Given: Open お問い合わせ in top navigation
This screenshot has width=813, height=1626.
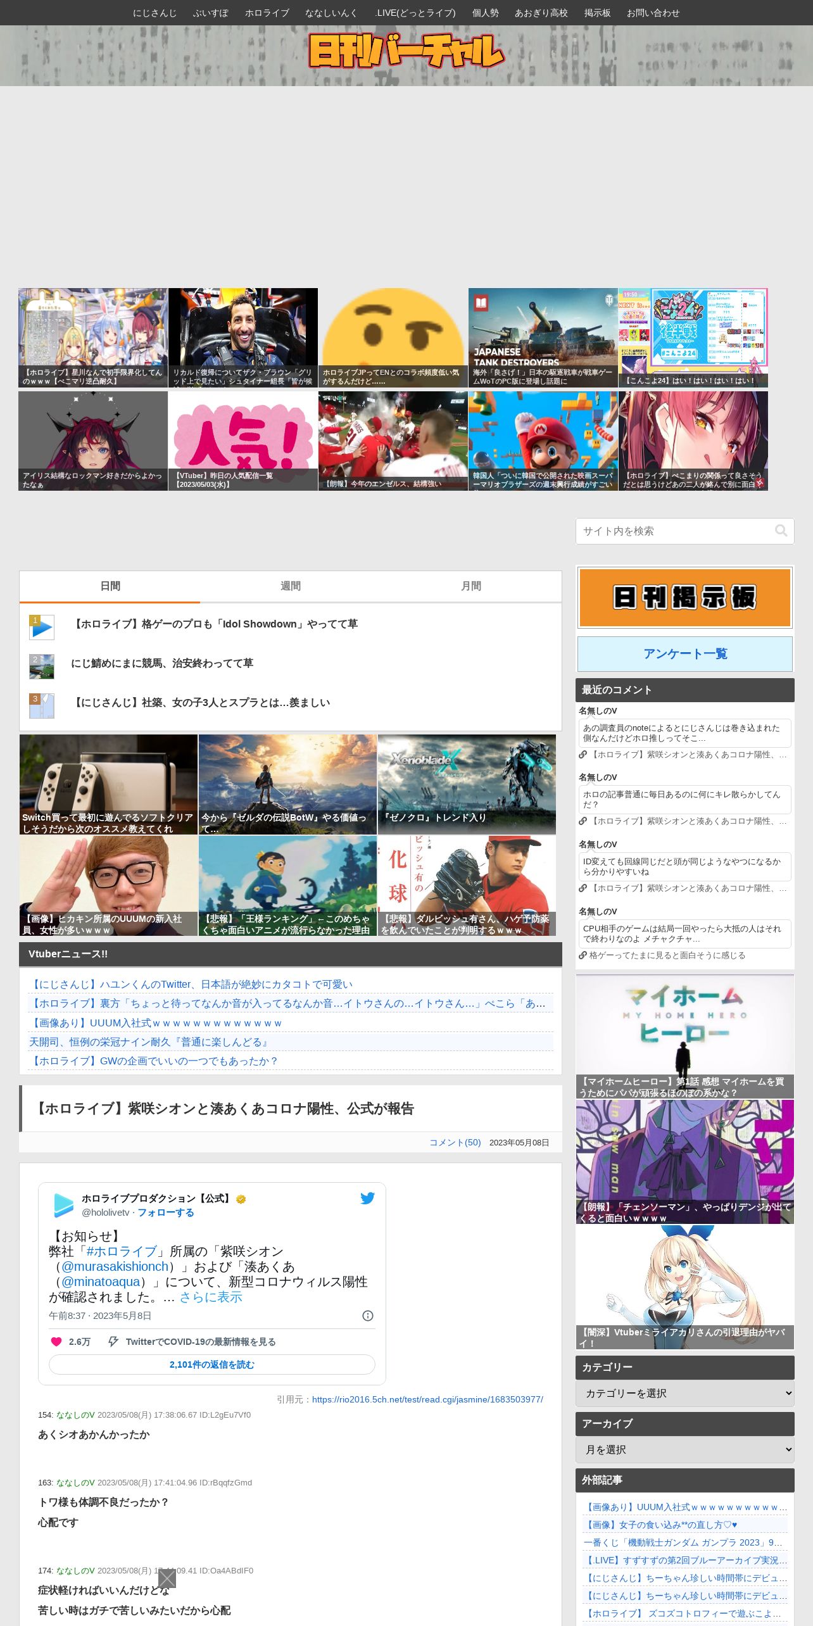Looking at the screenshot, I should click(x=653, y=13).
